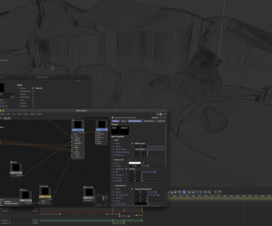272x226 pixels.
Task: Toggle the Environment input port circle
Action: pos(33,97)
